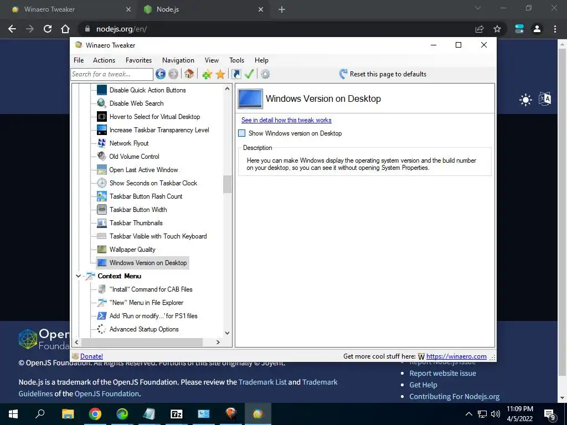Open 'See in detail how this tweak works' link
The width and height of the screenshot is (567, 425).
tap(286, 120)
